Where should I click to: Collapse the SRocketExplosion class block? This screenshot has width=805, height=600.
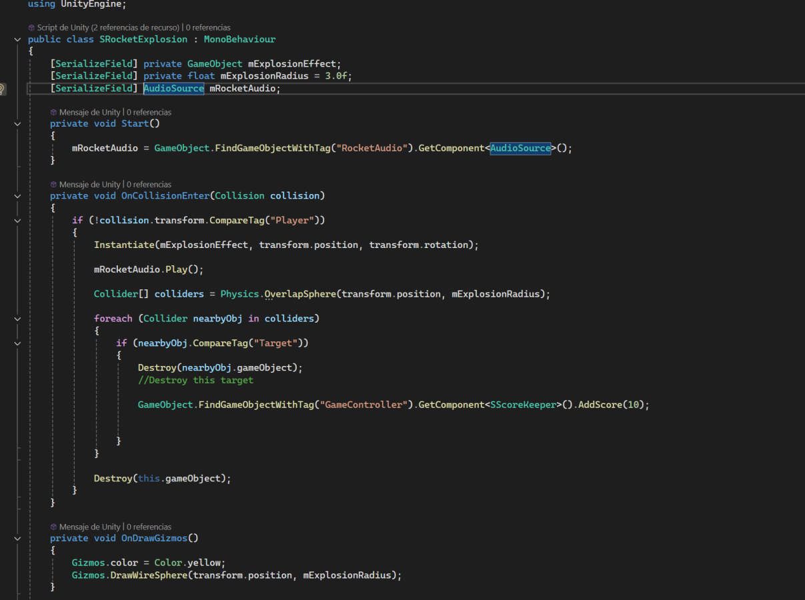coord(17,39)
